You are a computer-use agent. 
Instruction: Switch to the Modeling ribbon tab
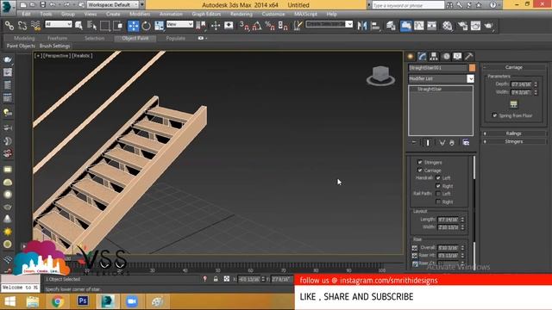click(24, 38)
